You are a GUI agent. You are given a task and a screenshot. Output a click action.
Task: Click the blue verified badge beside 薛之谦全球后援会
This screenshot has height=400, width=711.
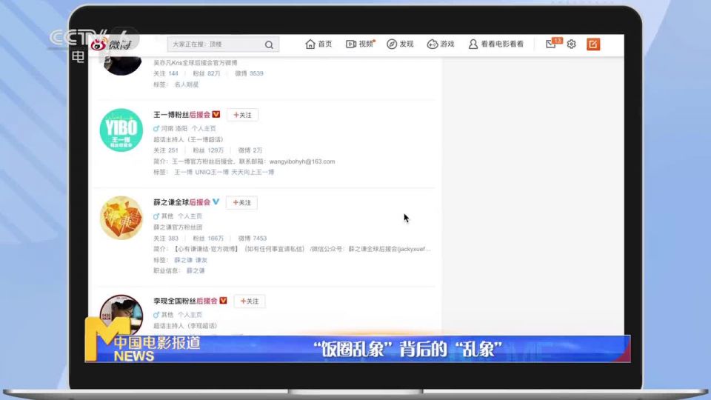pyautogui.click(x=216, y=201)
